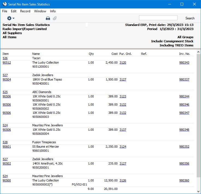Click the scrollbar down arrow
201x194 pixels.
click(199, 192)
